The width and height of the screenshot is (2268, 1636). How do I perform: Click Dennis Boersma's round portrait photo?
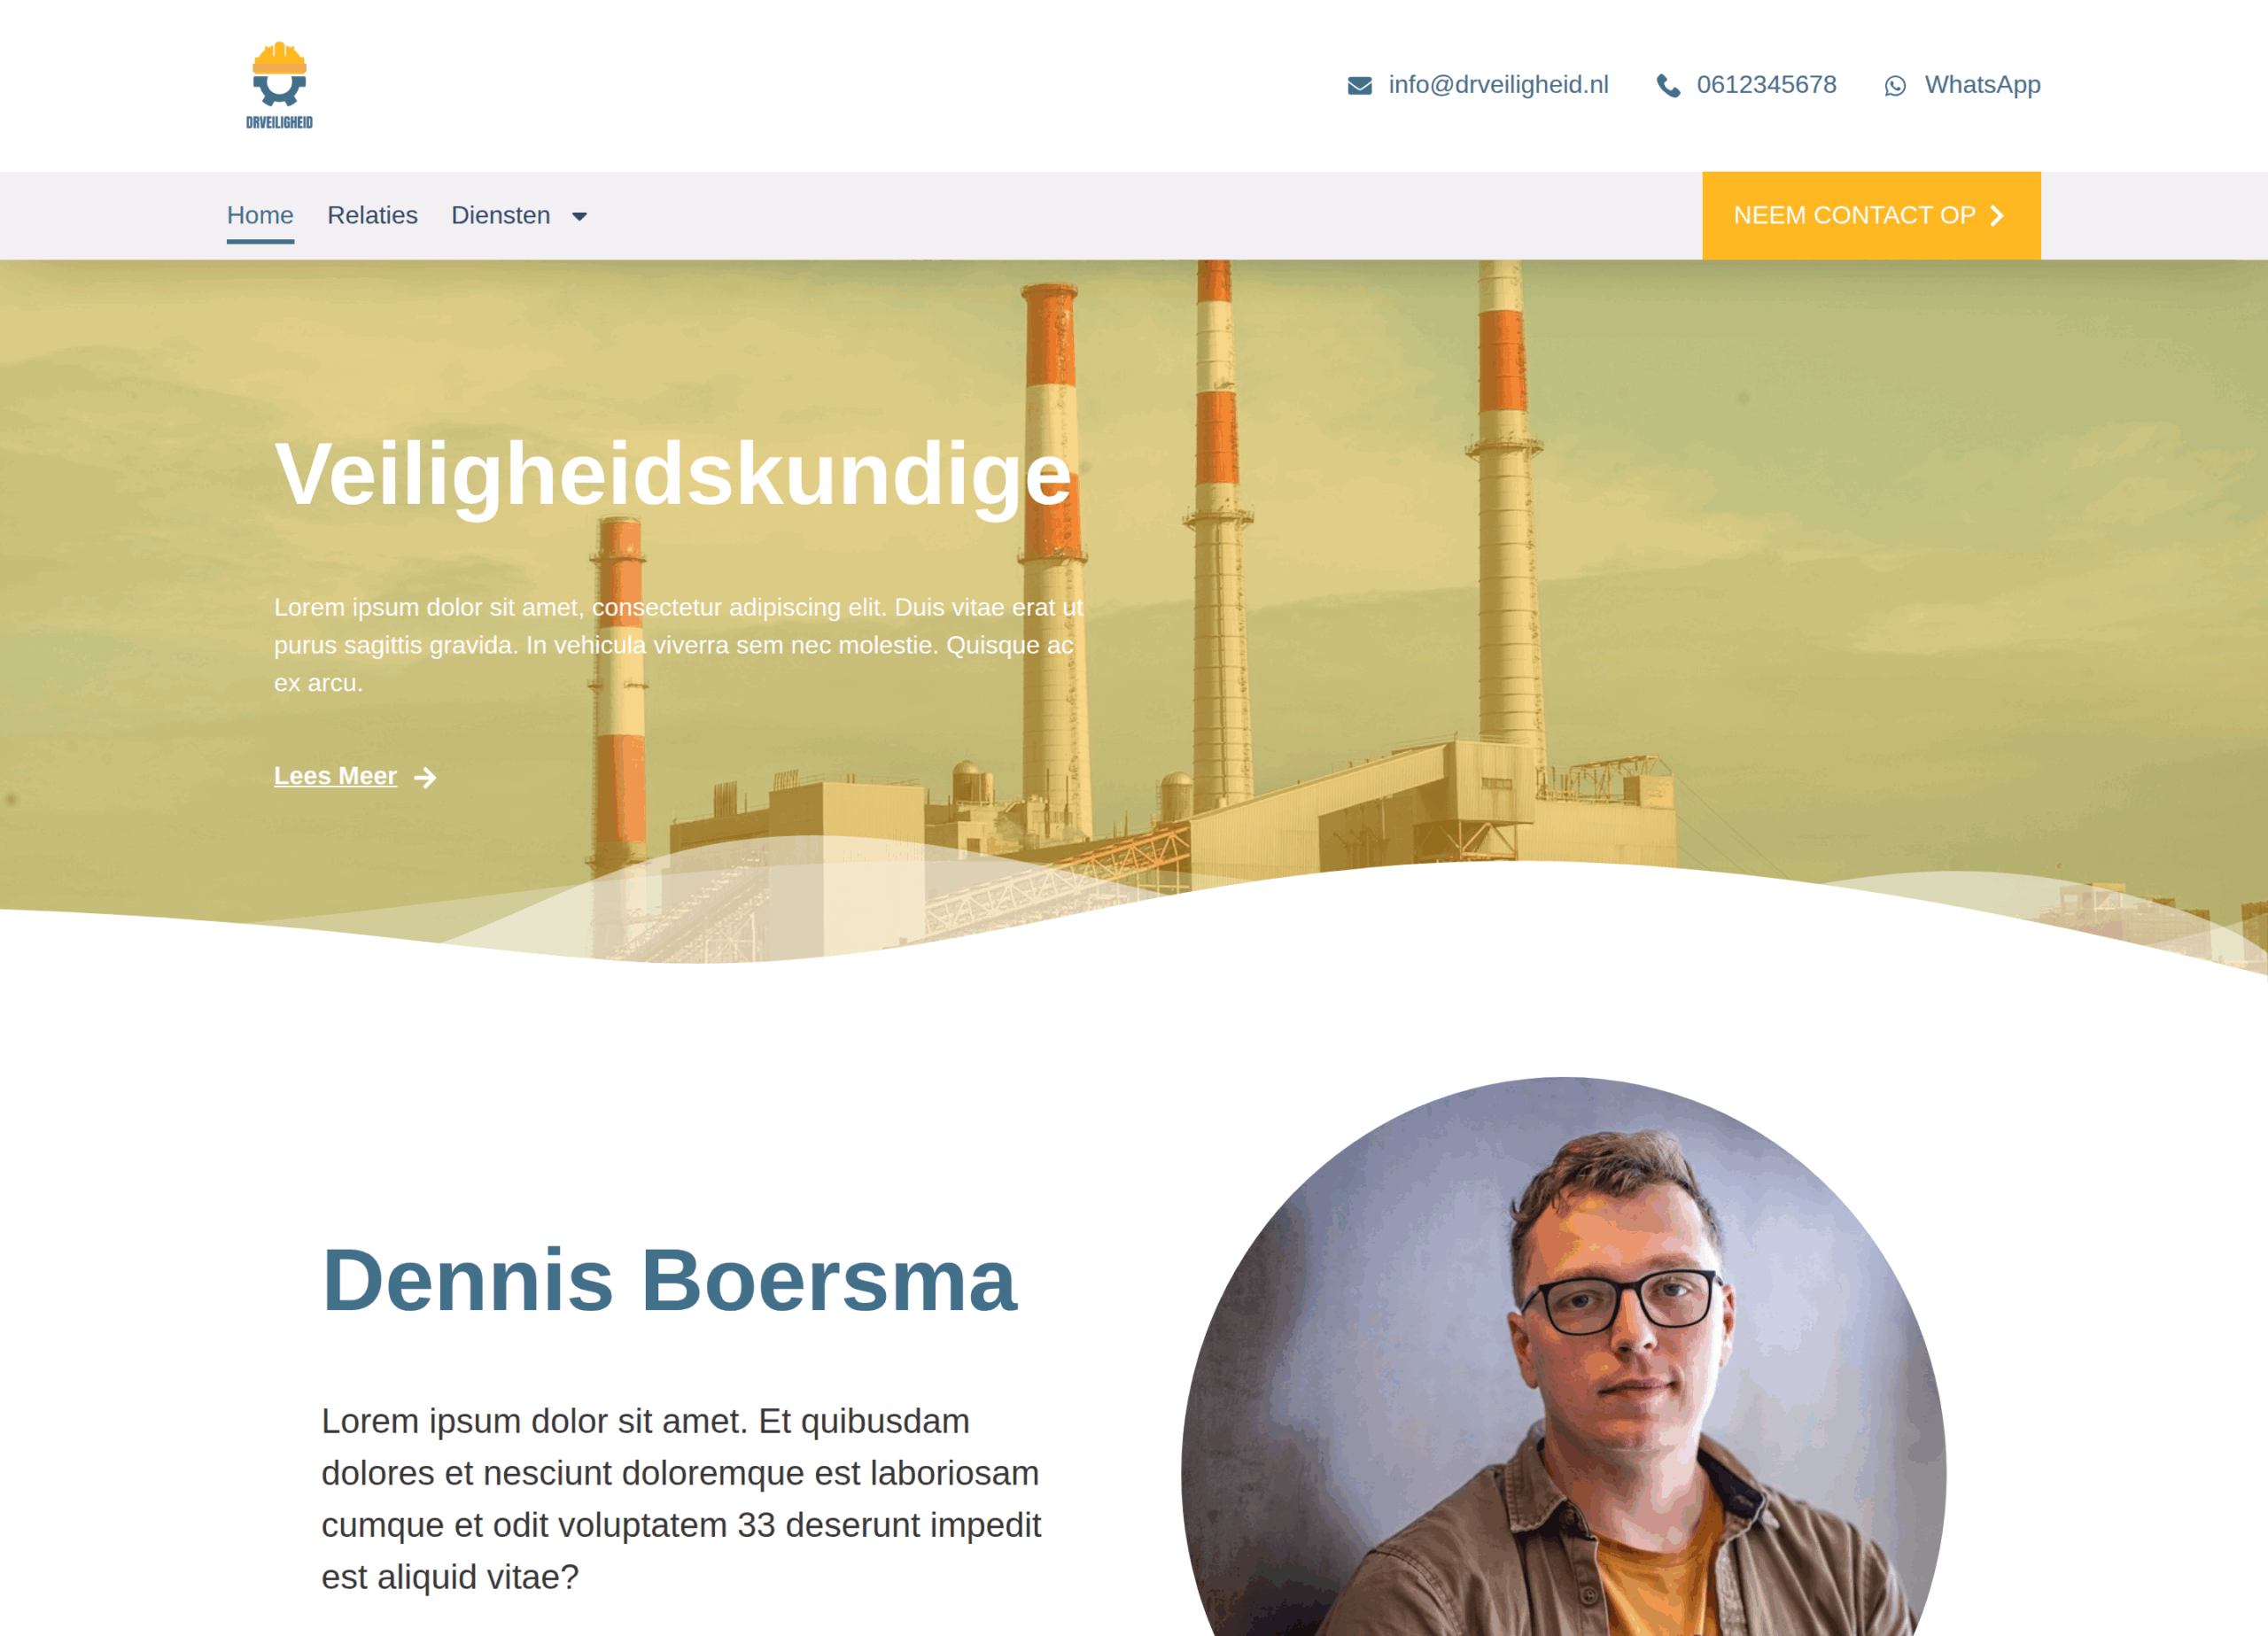point(1563,1356)
